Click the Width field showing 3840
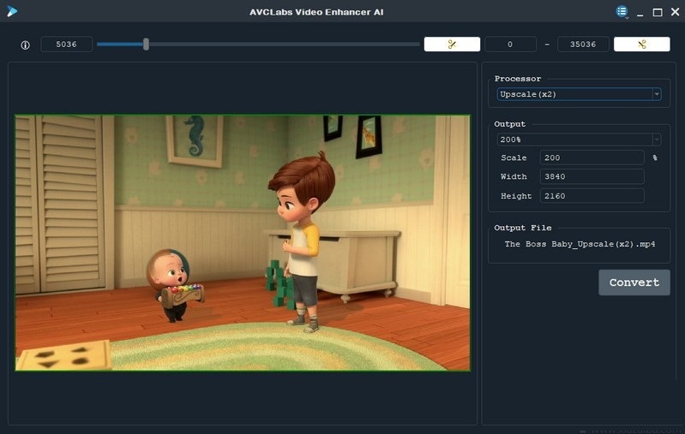 (x=592, y=176)
